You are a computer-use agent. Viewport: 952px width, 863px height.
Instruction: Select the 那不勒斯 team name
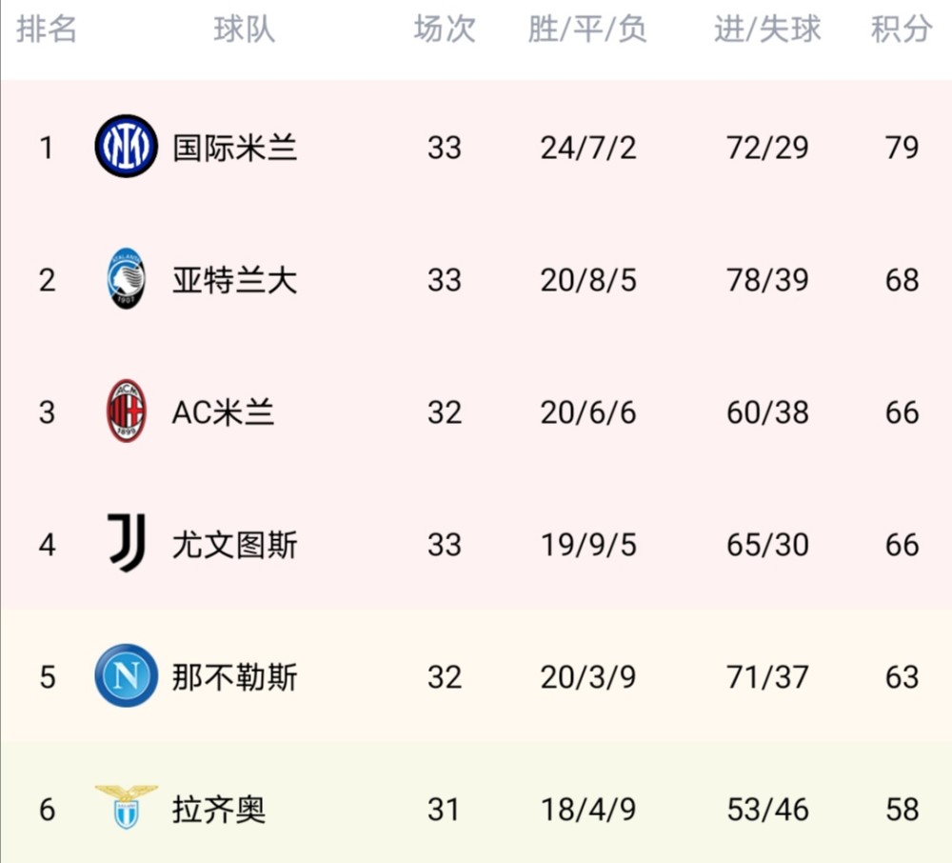tap(235, 677)
